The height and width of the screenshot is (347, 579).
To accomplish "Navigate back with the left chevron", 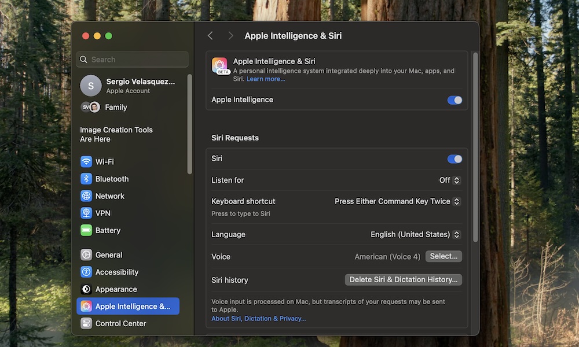I will pos(210,35).
